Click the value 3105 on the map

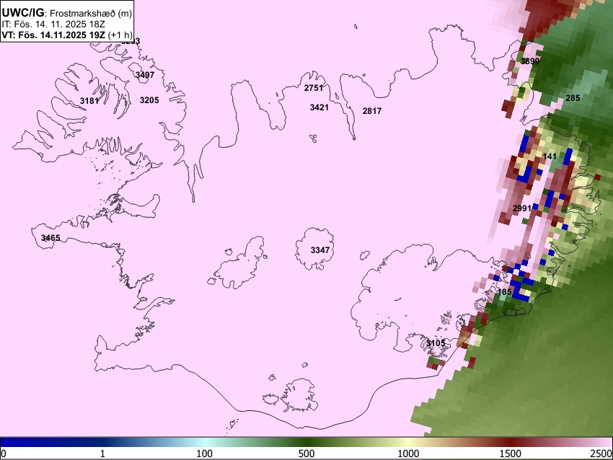click(436, 343)
